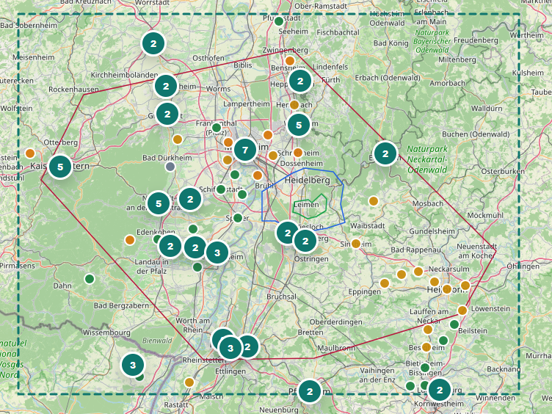Screen dimensions: 552x414
Task: Open the 2-marker cluster near Pforzheim
Action: click(x=310, y=391)
